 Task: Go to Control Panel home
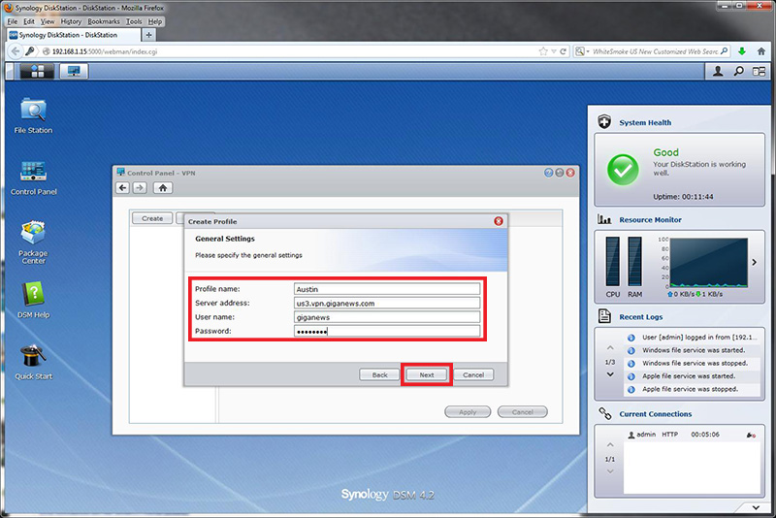(x=163, y=188)
